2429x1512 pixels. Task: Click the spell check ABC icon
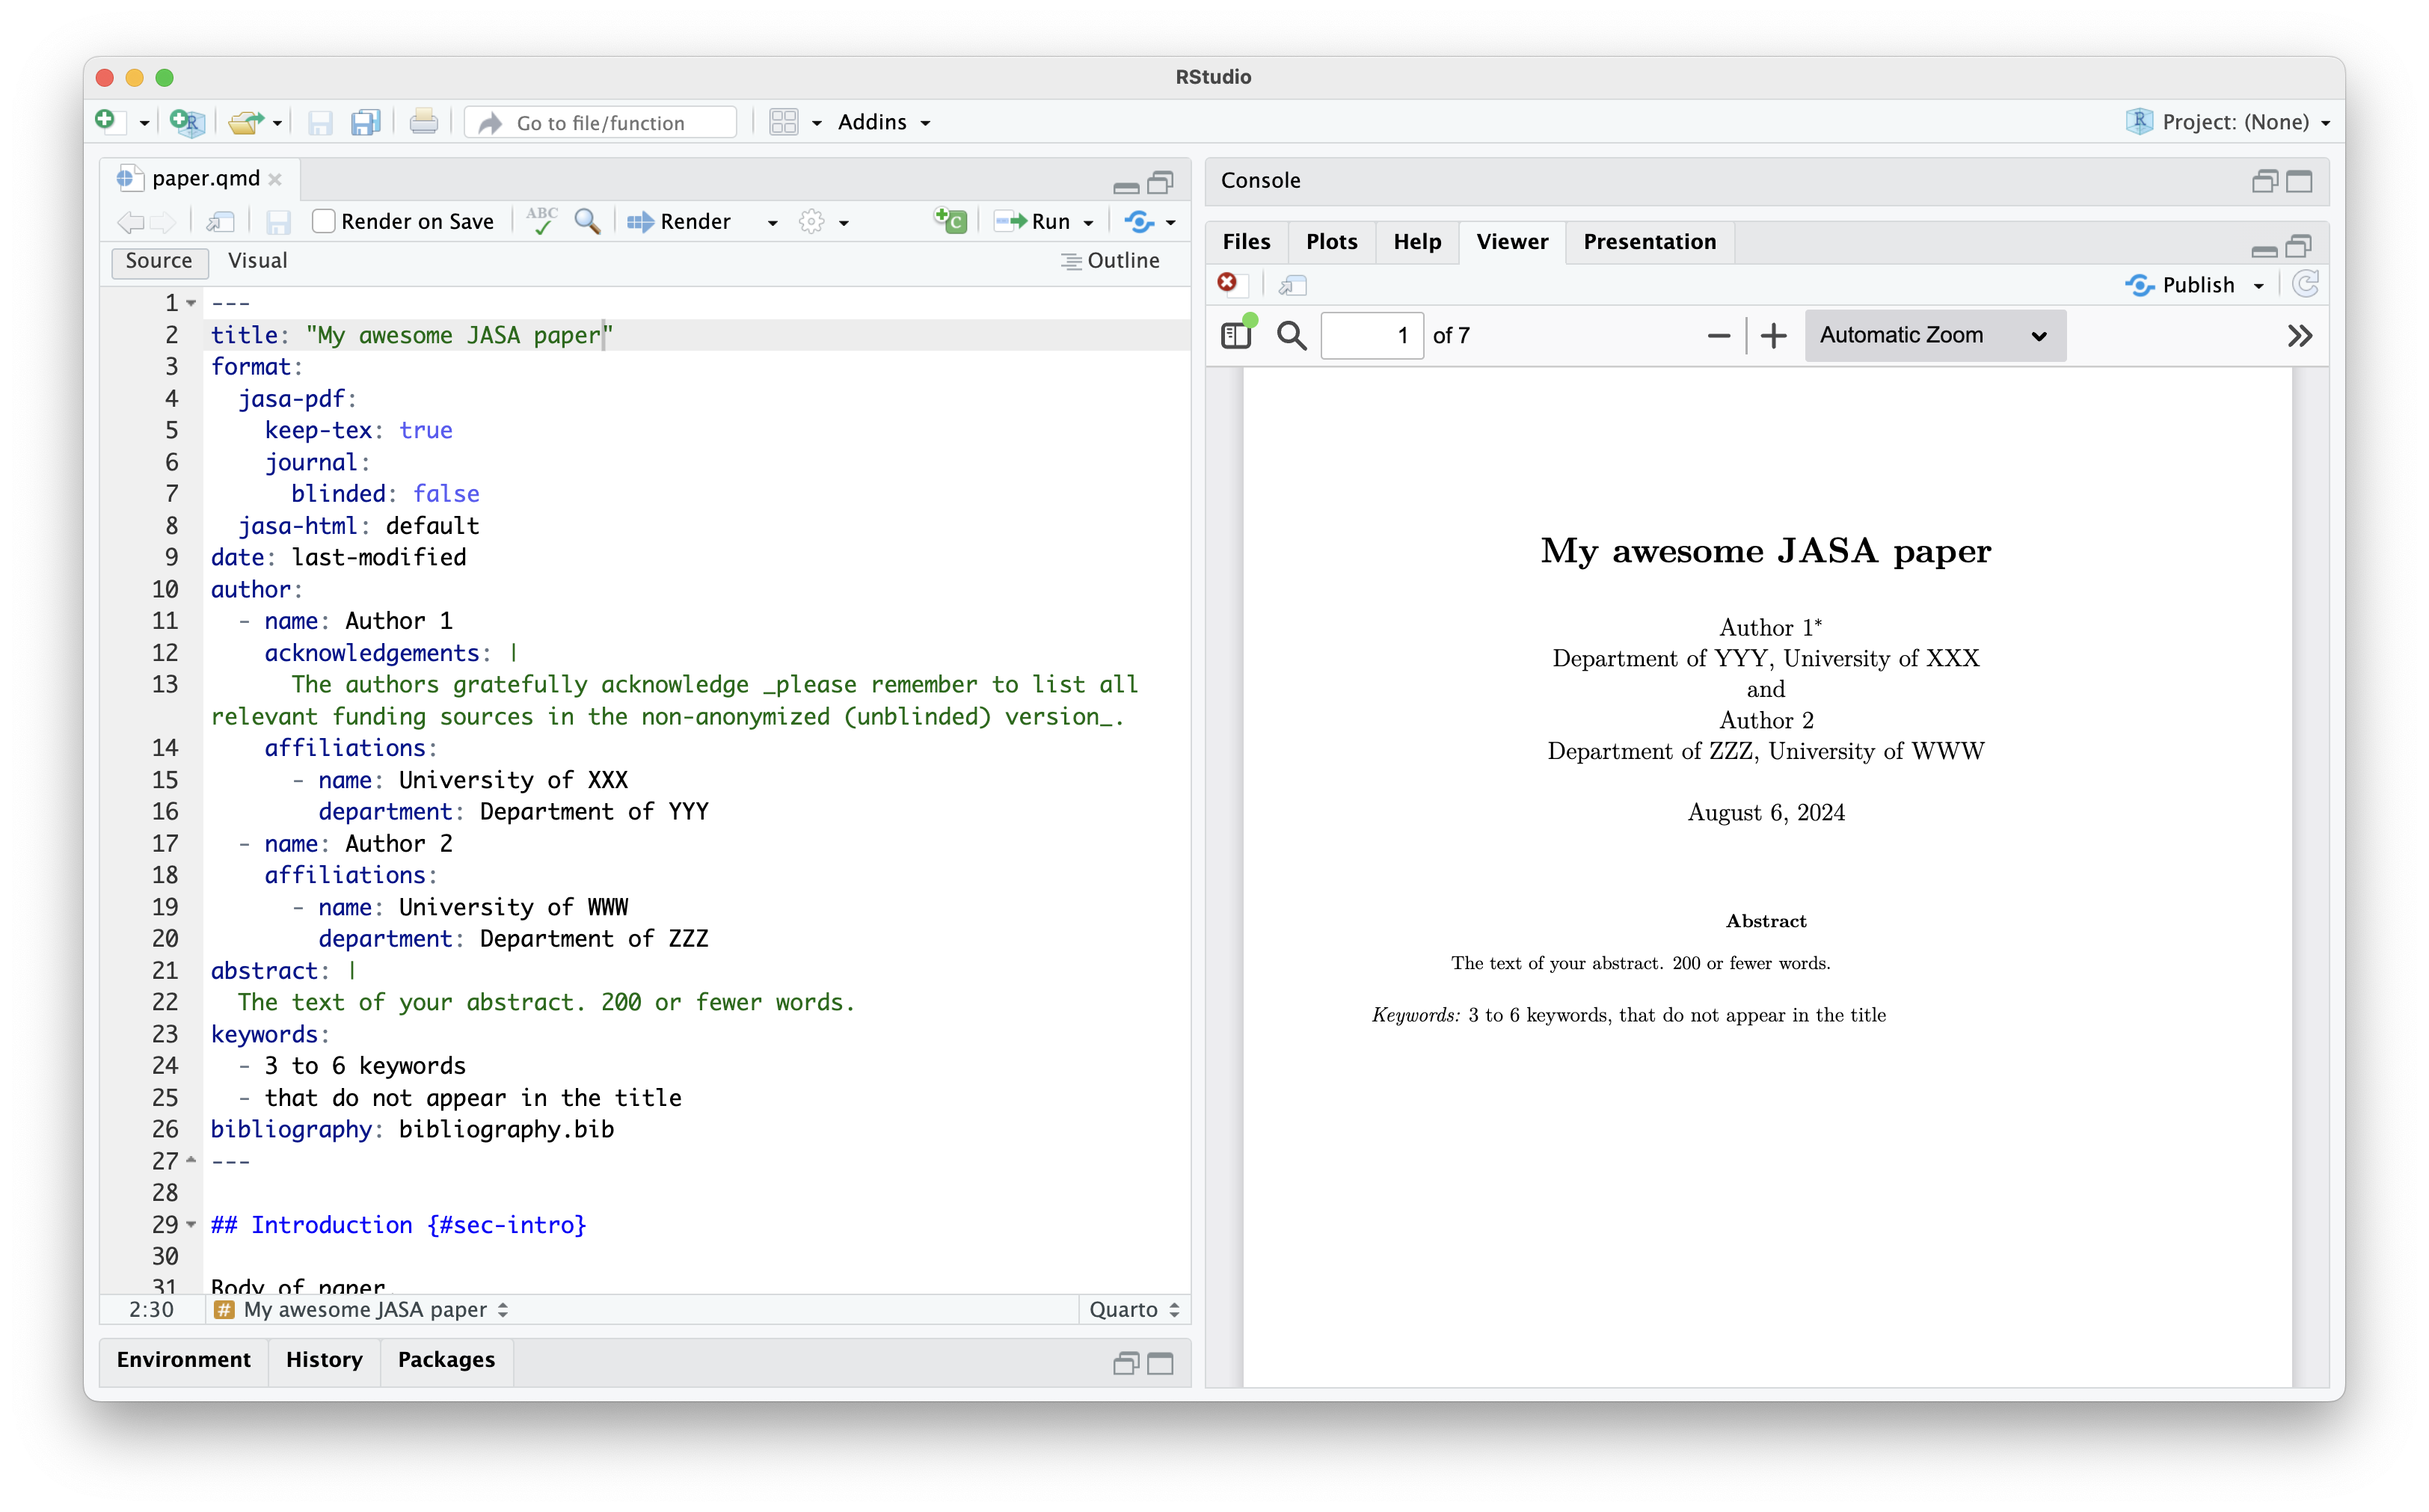point(541,221)
